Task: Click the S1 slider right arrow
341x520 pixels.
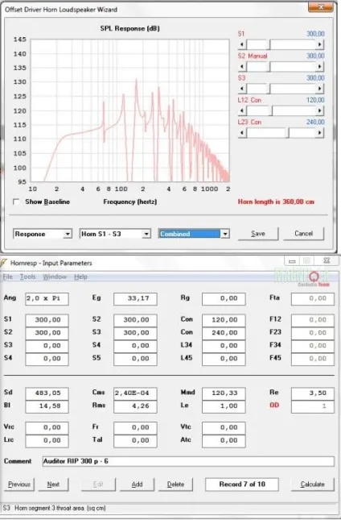Action: pos(319,44)
